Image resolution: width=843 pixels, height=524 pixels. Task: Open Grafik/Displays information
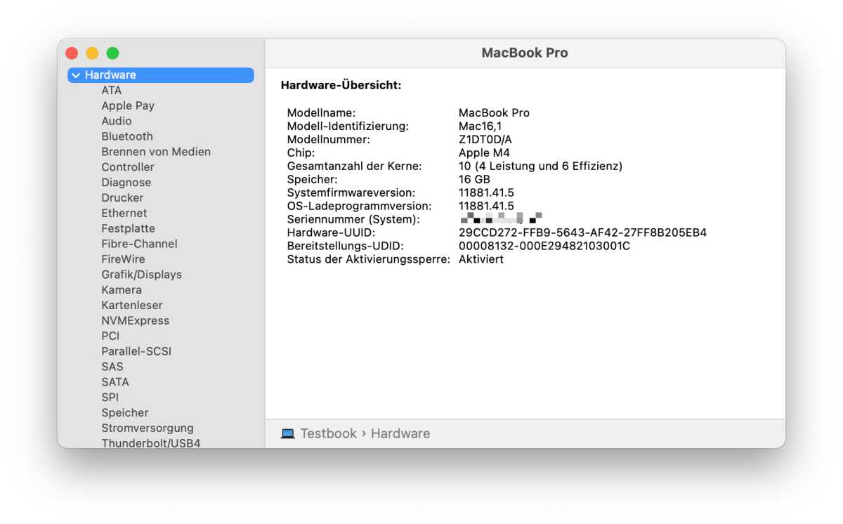[x=142, y=275]
